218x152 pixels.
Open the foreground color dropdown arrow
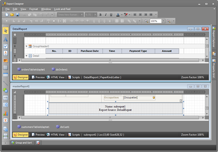[x=122, y=15]
